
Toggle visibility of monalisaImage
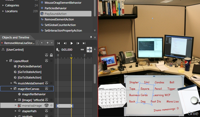47,105
